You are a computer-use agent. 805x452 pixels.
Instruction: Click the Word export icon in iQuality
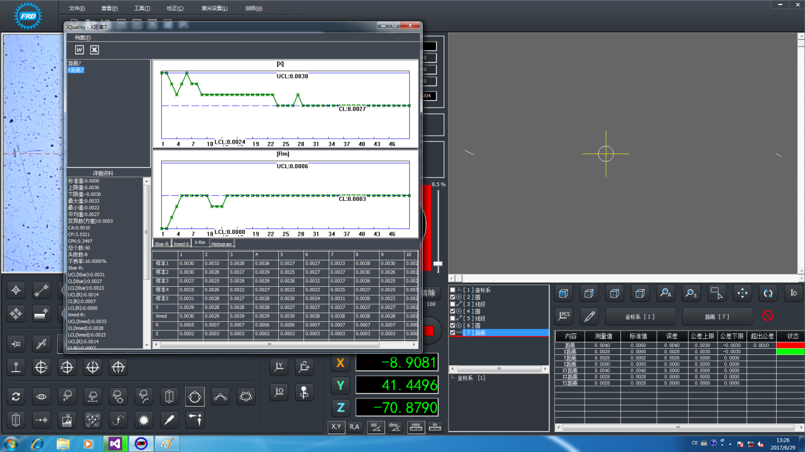click(79, 50)
